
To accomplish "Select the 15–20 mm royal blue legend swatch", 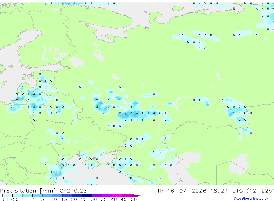I will 67,196.
